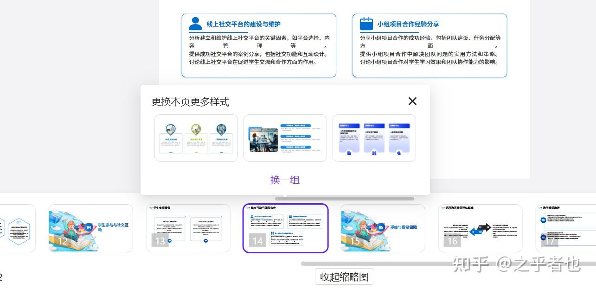
Task: Open slide 17 教学质量改进 thumbnail
Action: 566,228
